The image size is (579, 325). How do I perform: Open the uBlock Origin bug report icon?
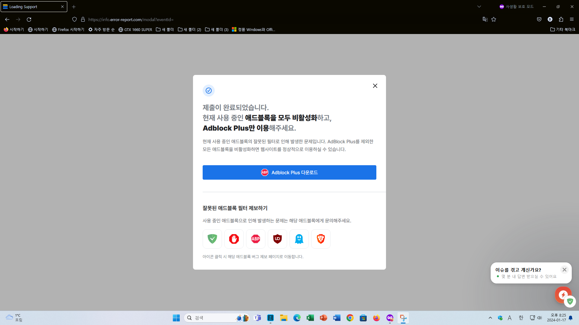277,239
